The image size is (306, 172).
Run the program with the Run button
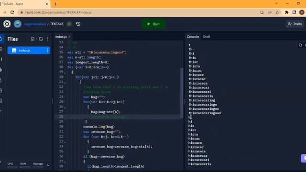pos(153,24)
